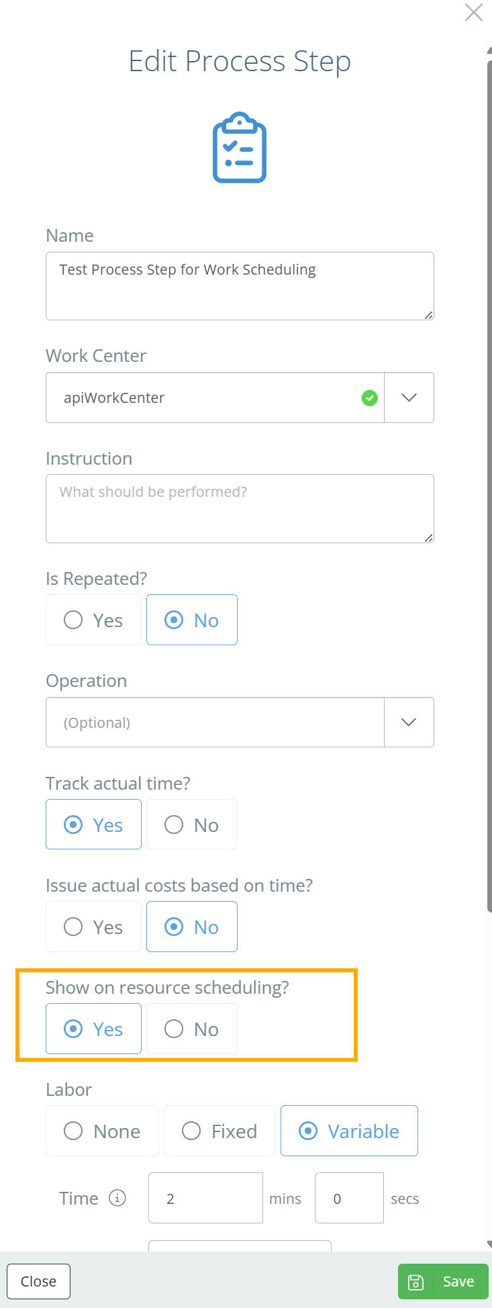Expand the Work Center dropdown arrow
Viewport: 492px width, 1308px height.
[409, 398]
